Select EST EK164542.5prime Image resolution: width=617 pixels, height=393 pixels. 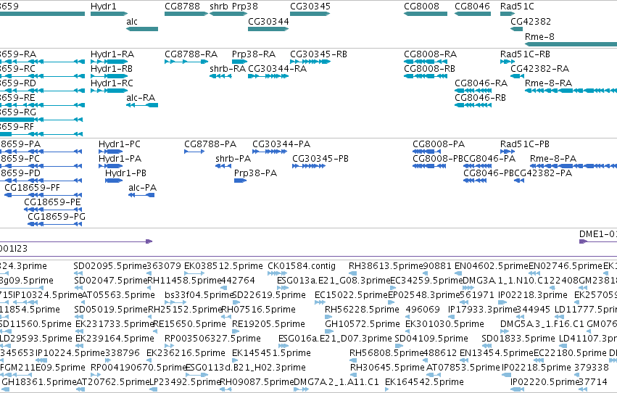[424, 382]
